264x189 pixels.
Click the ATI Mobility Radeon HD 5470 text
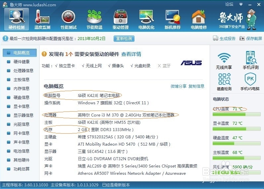pyautogui.click(x=124, y=144)
